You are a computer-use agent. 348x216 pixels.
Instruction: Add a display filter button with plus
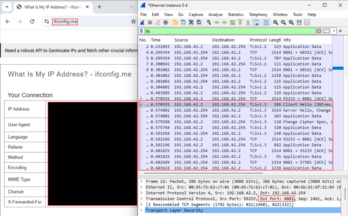(340, 31)
